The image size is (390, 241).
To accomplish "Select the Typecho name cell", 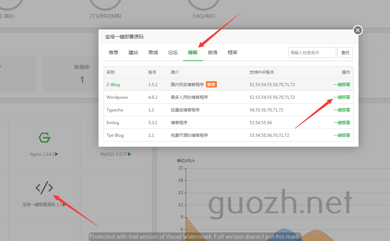I will point(115,110).
